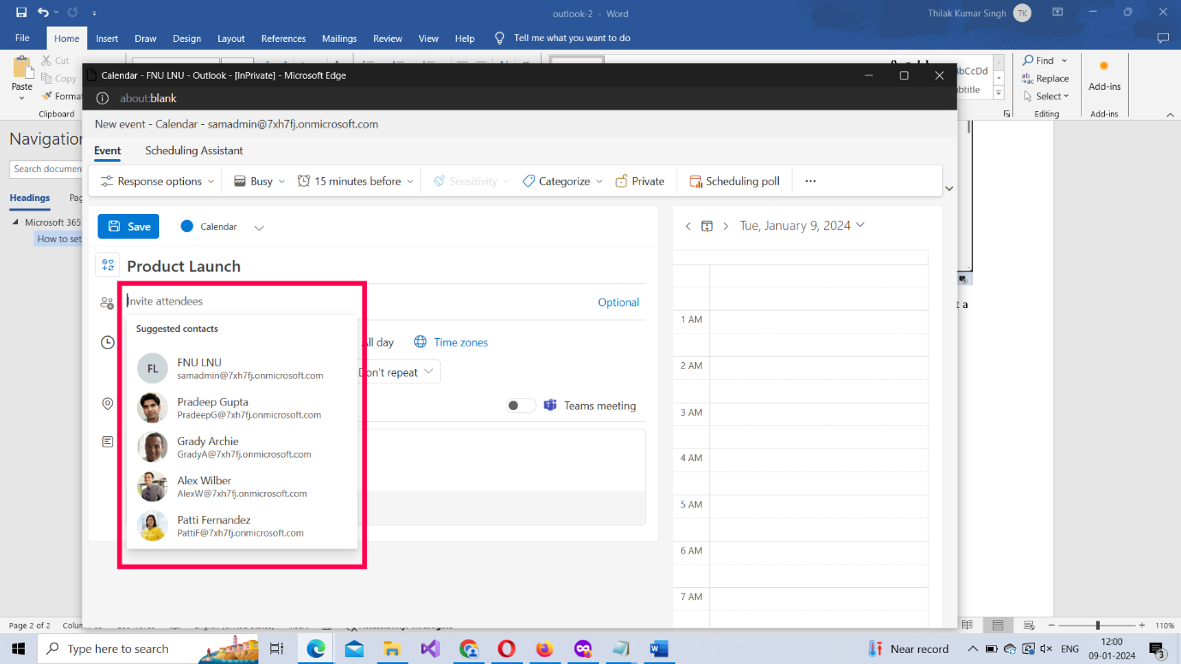Image resolution: width=1181 pixels, height=664 pixels.
Task: Open the Help ribbon tab
Action: click(465, 39)
